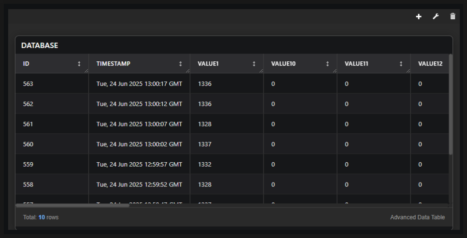Click VALUE1 cell 1332 in row 559

[227, 164]
